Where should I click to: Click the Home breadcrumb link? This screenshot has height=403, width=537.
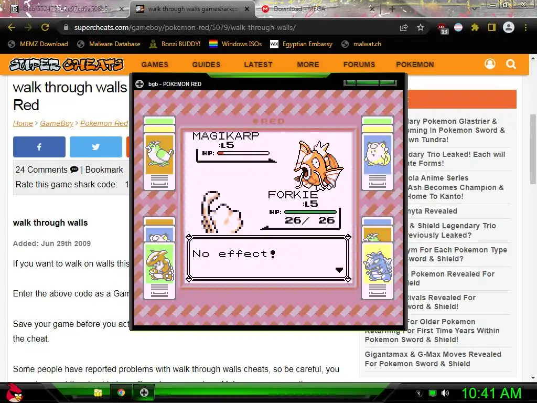(x=23, y=123)
